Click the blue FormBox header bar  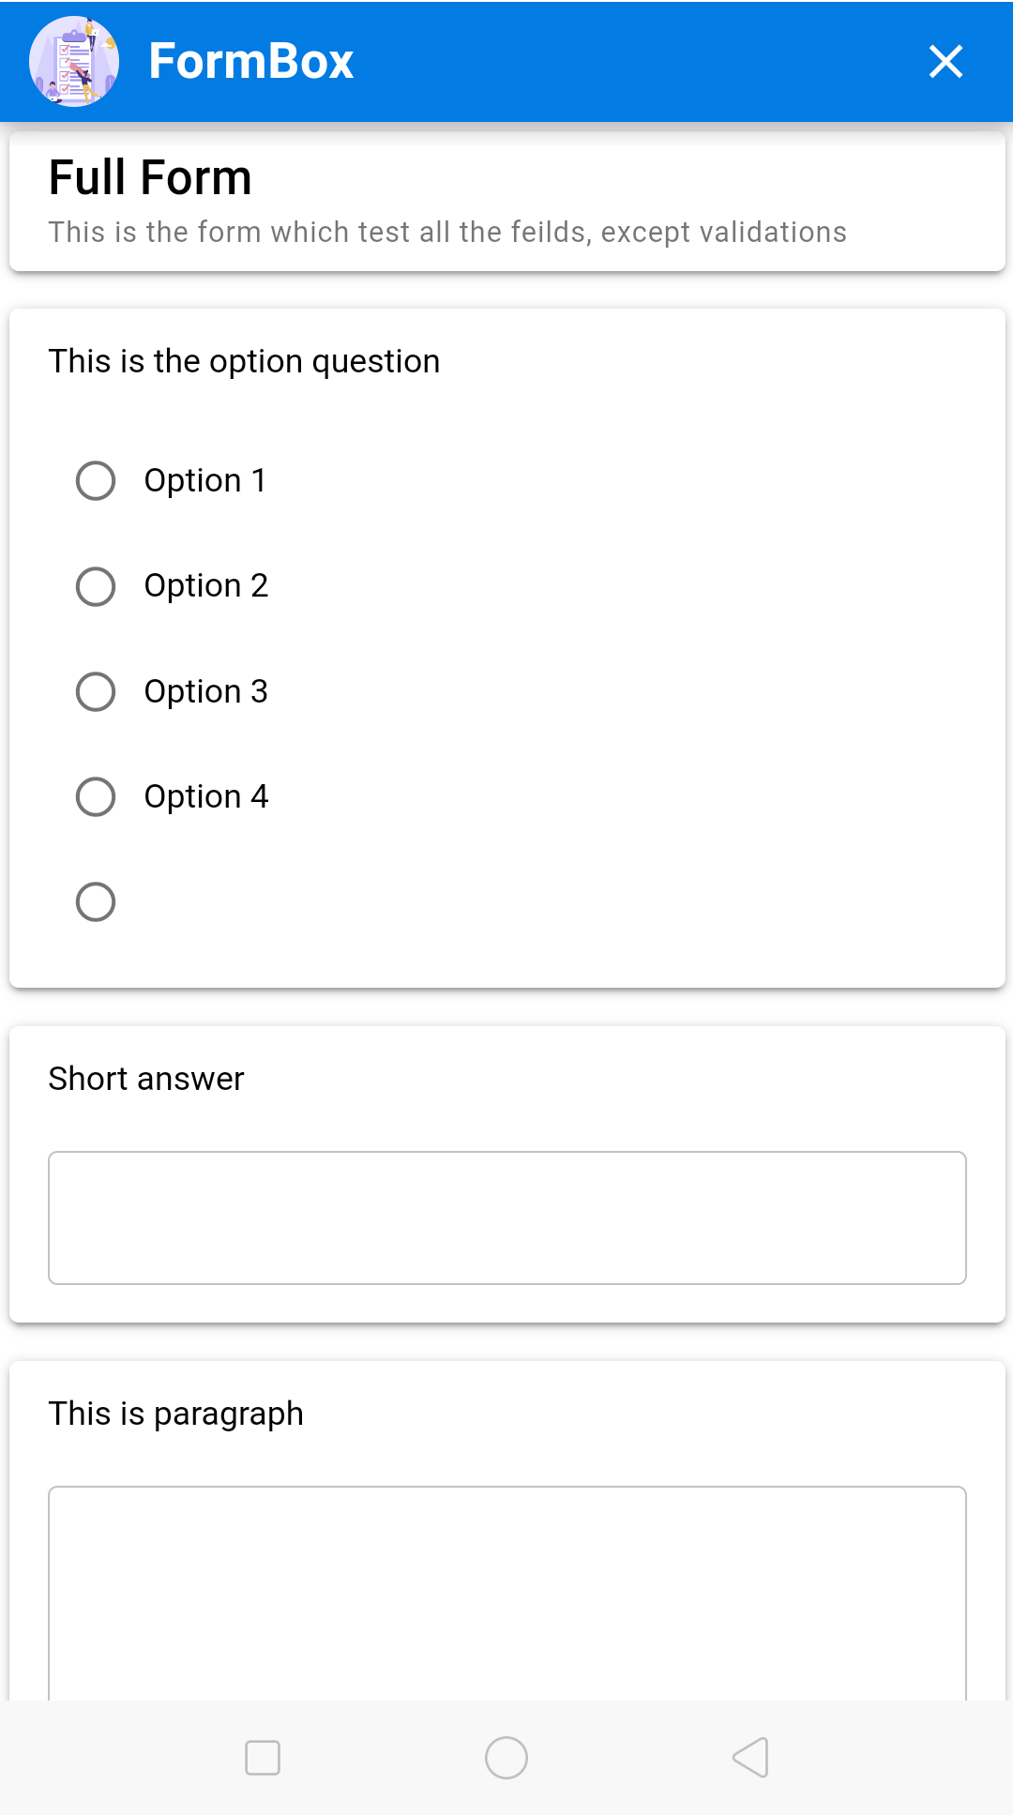point(563,60)
